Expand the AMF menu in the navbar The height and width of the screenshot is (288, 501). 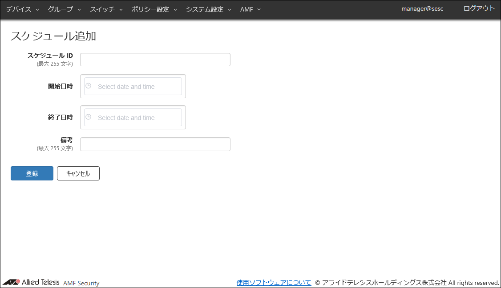tap(250, 9)
